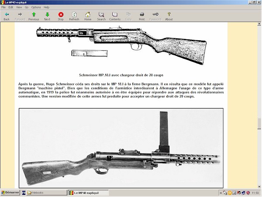Click the paragraph starting Après la guerre
Screen dimensions: 262x197
121,90
